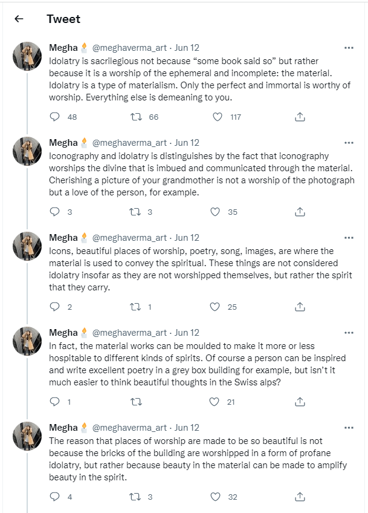The height and width of the screenshot is (513, 368).
Task: Open more options on the first tweet
Action: pos(349,48)
